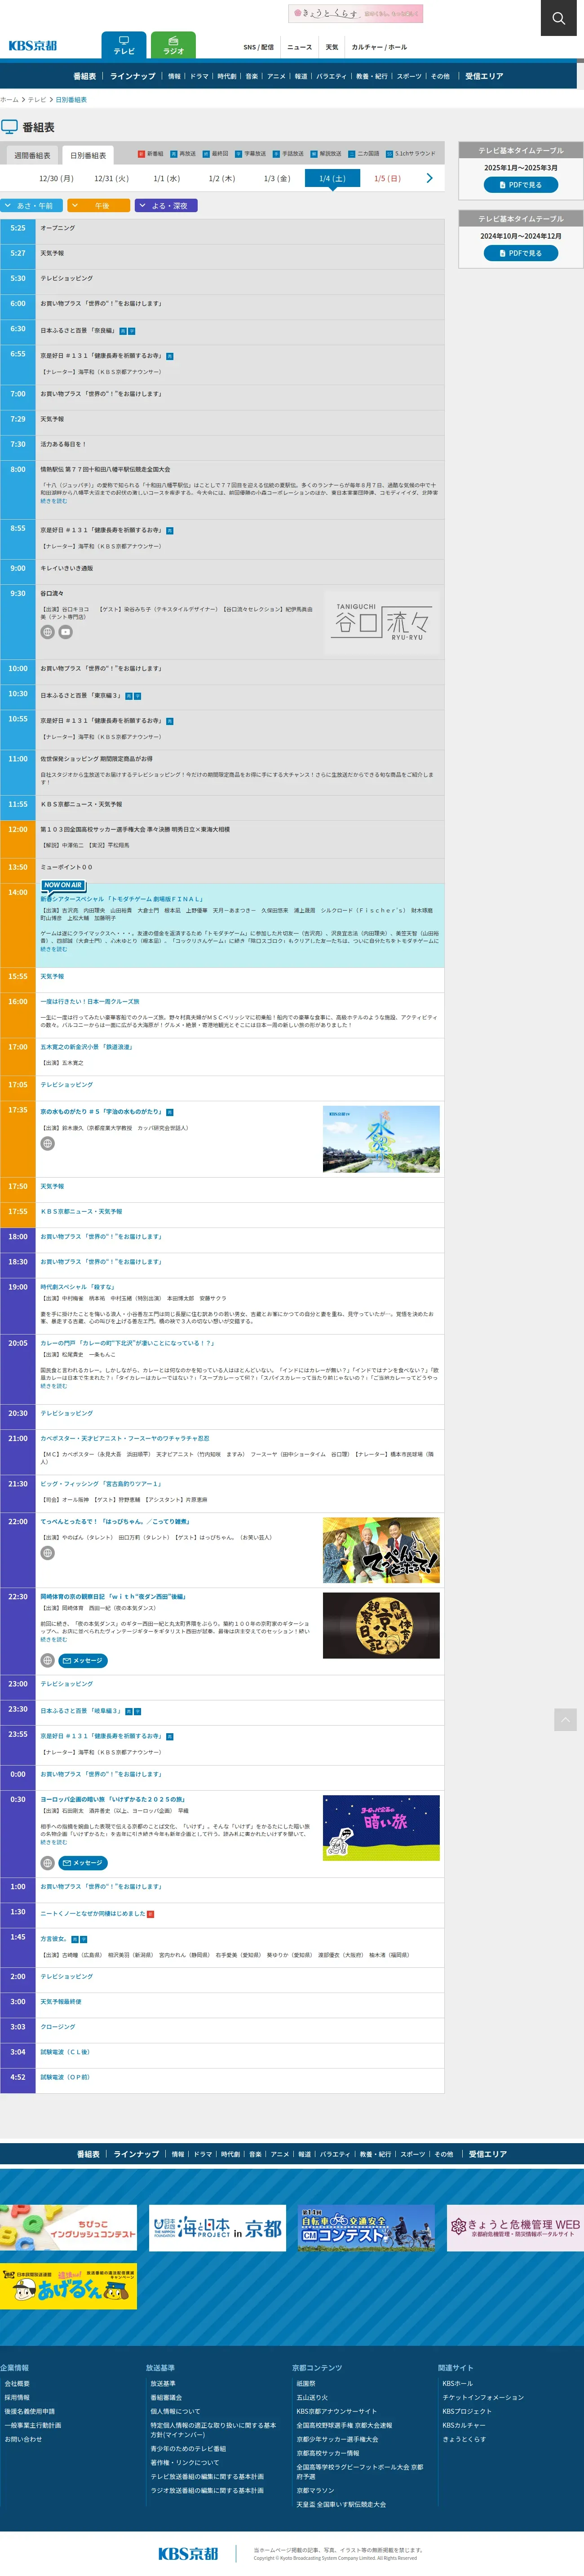Read more about the 14:00 トモダチゲーム program

[x=53, y=949]
